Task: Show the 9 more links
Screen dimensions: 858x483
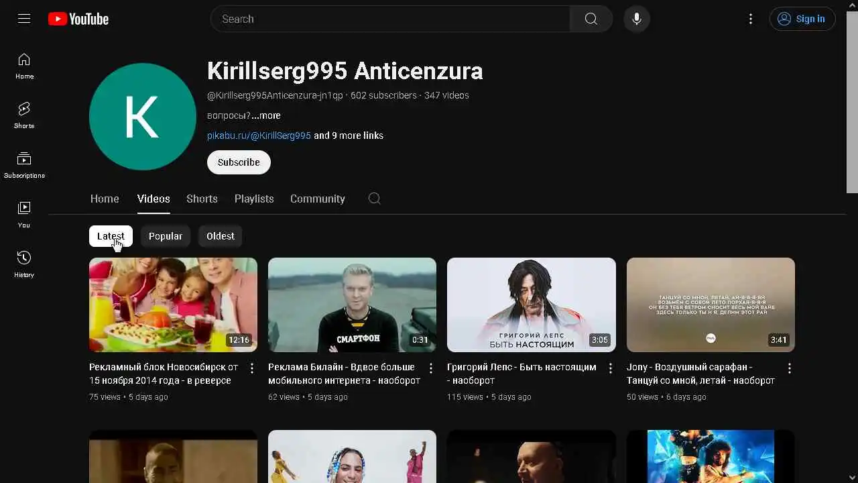Action: (x=349, y=136)
